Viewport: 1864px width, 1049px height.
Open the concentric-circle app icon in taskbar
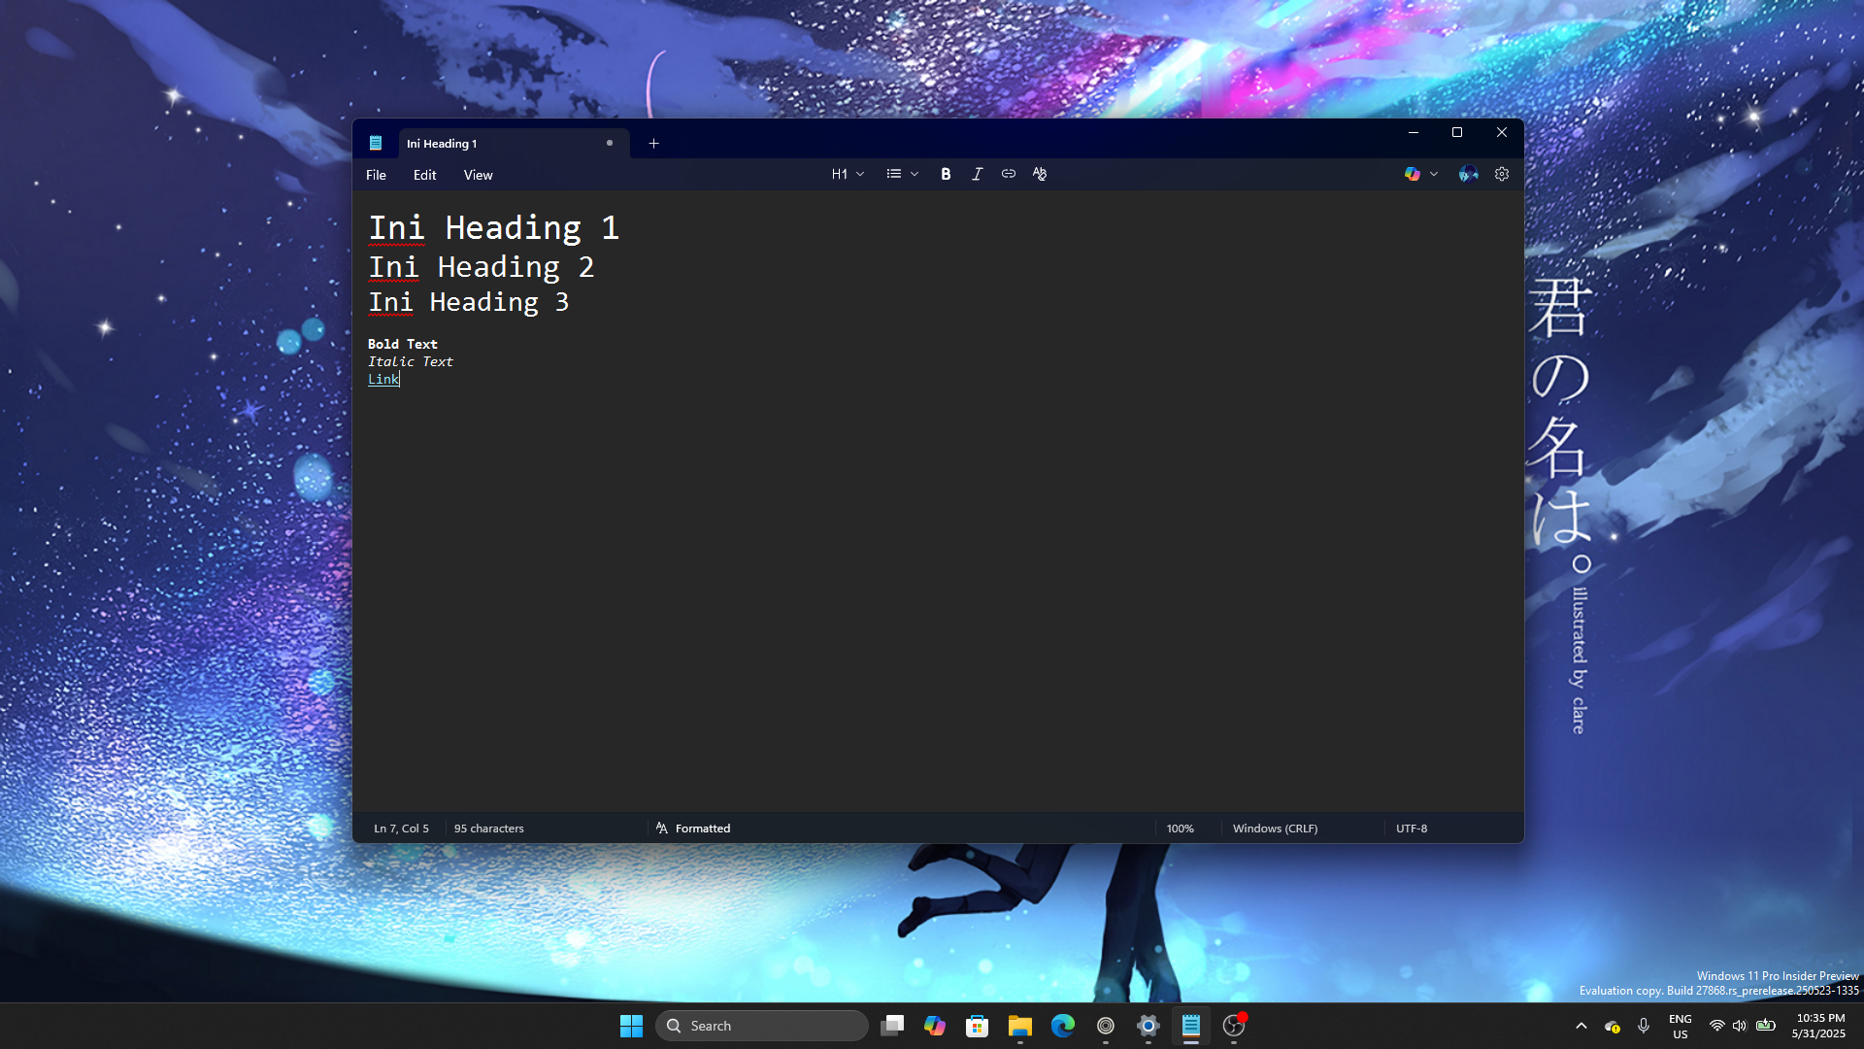click(1106, 1026)
